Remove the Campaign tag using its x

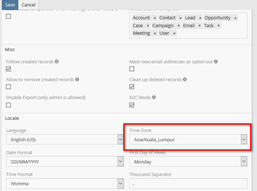point(178,26)
